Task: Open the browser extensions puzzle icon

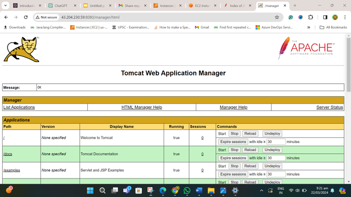Action: point(310,17)
